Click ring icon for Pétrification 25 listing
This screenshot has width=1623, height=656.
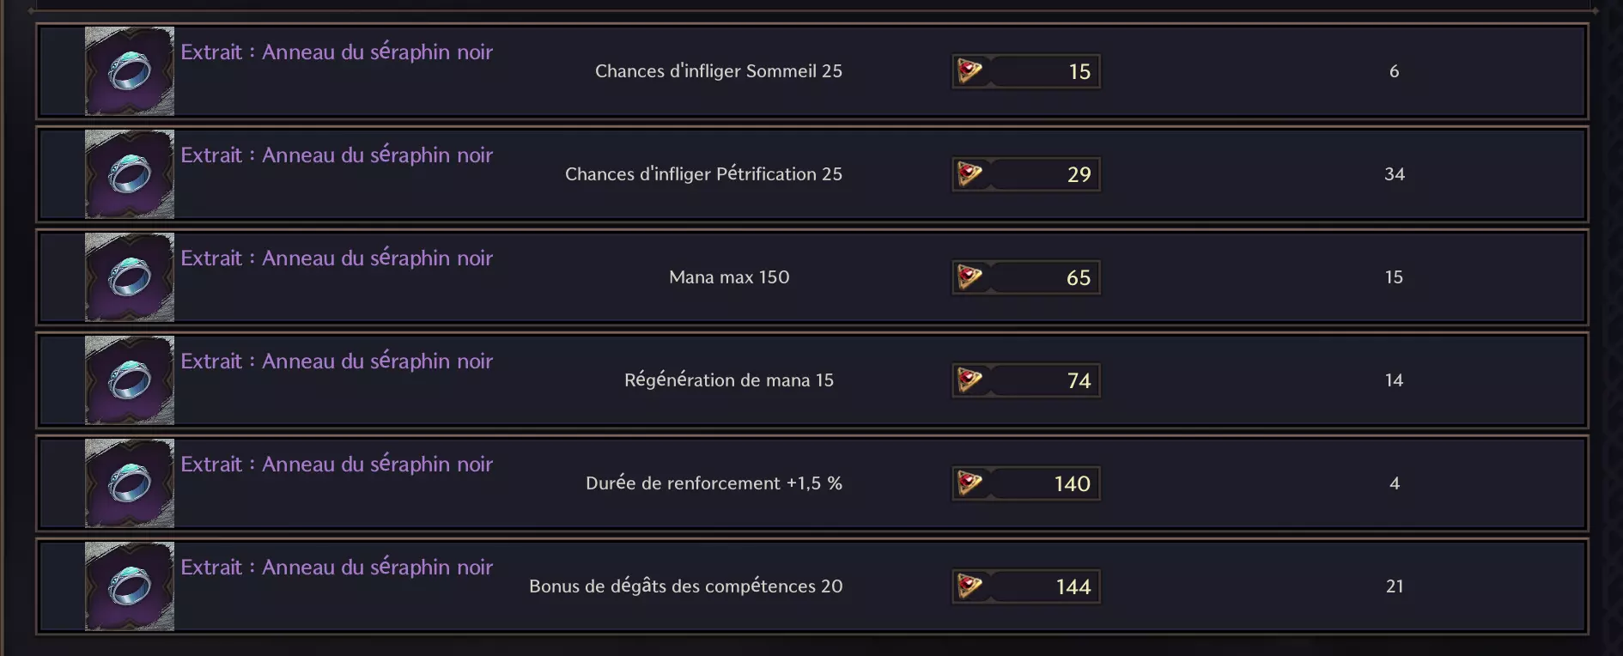pos(130,174)
